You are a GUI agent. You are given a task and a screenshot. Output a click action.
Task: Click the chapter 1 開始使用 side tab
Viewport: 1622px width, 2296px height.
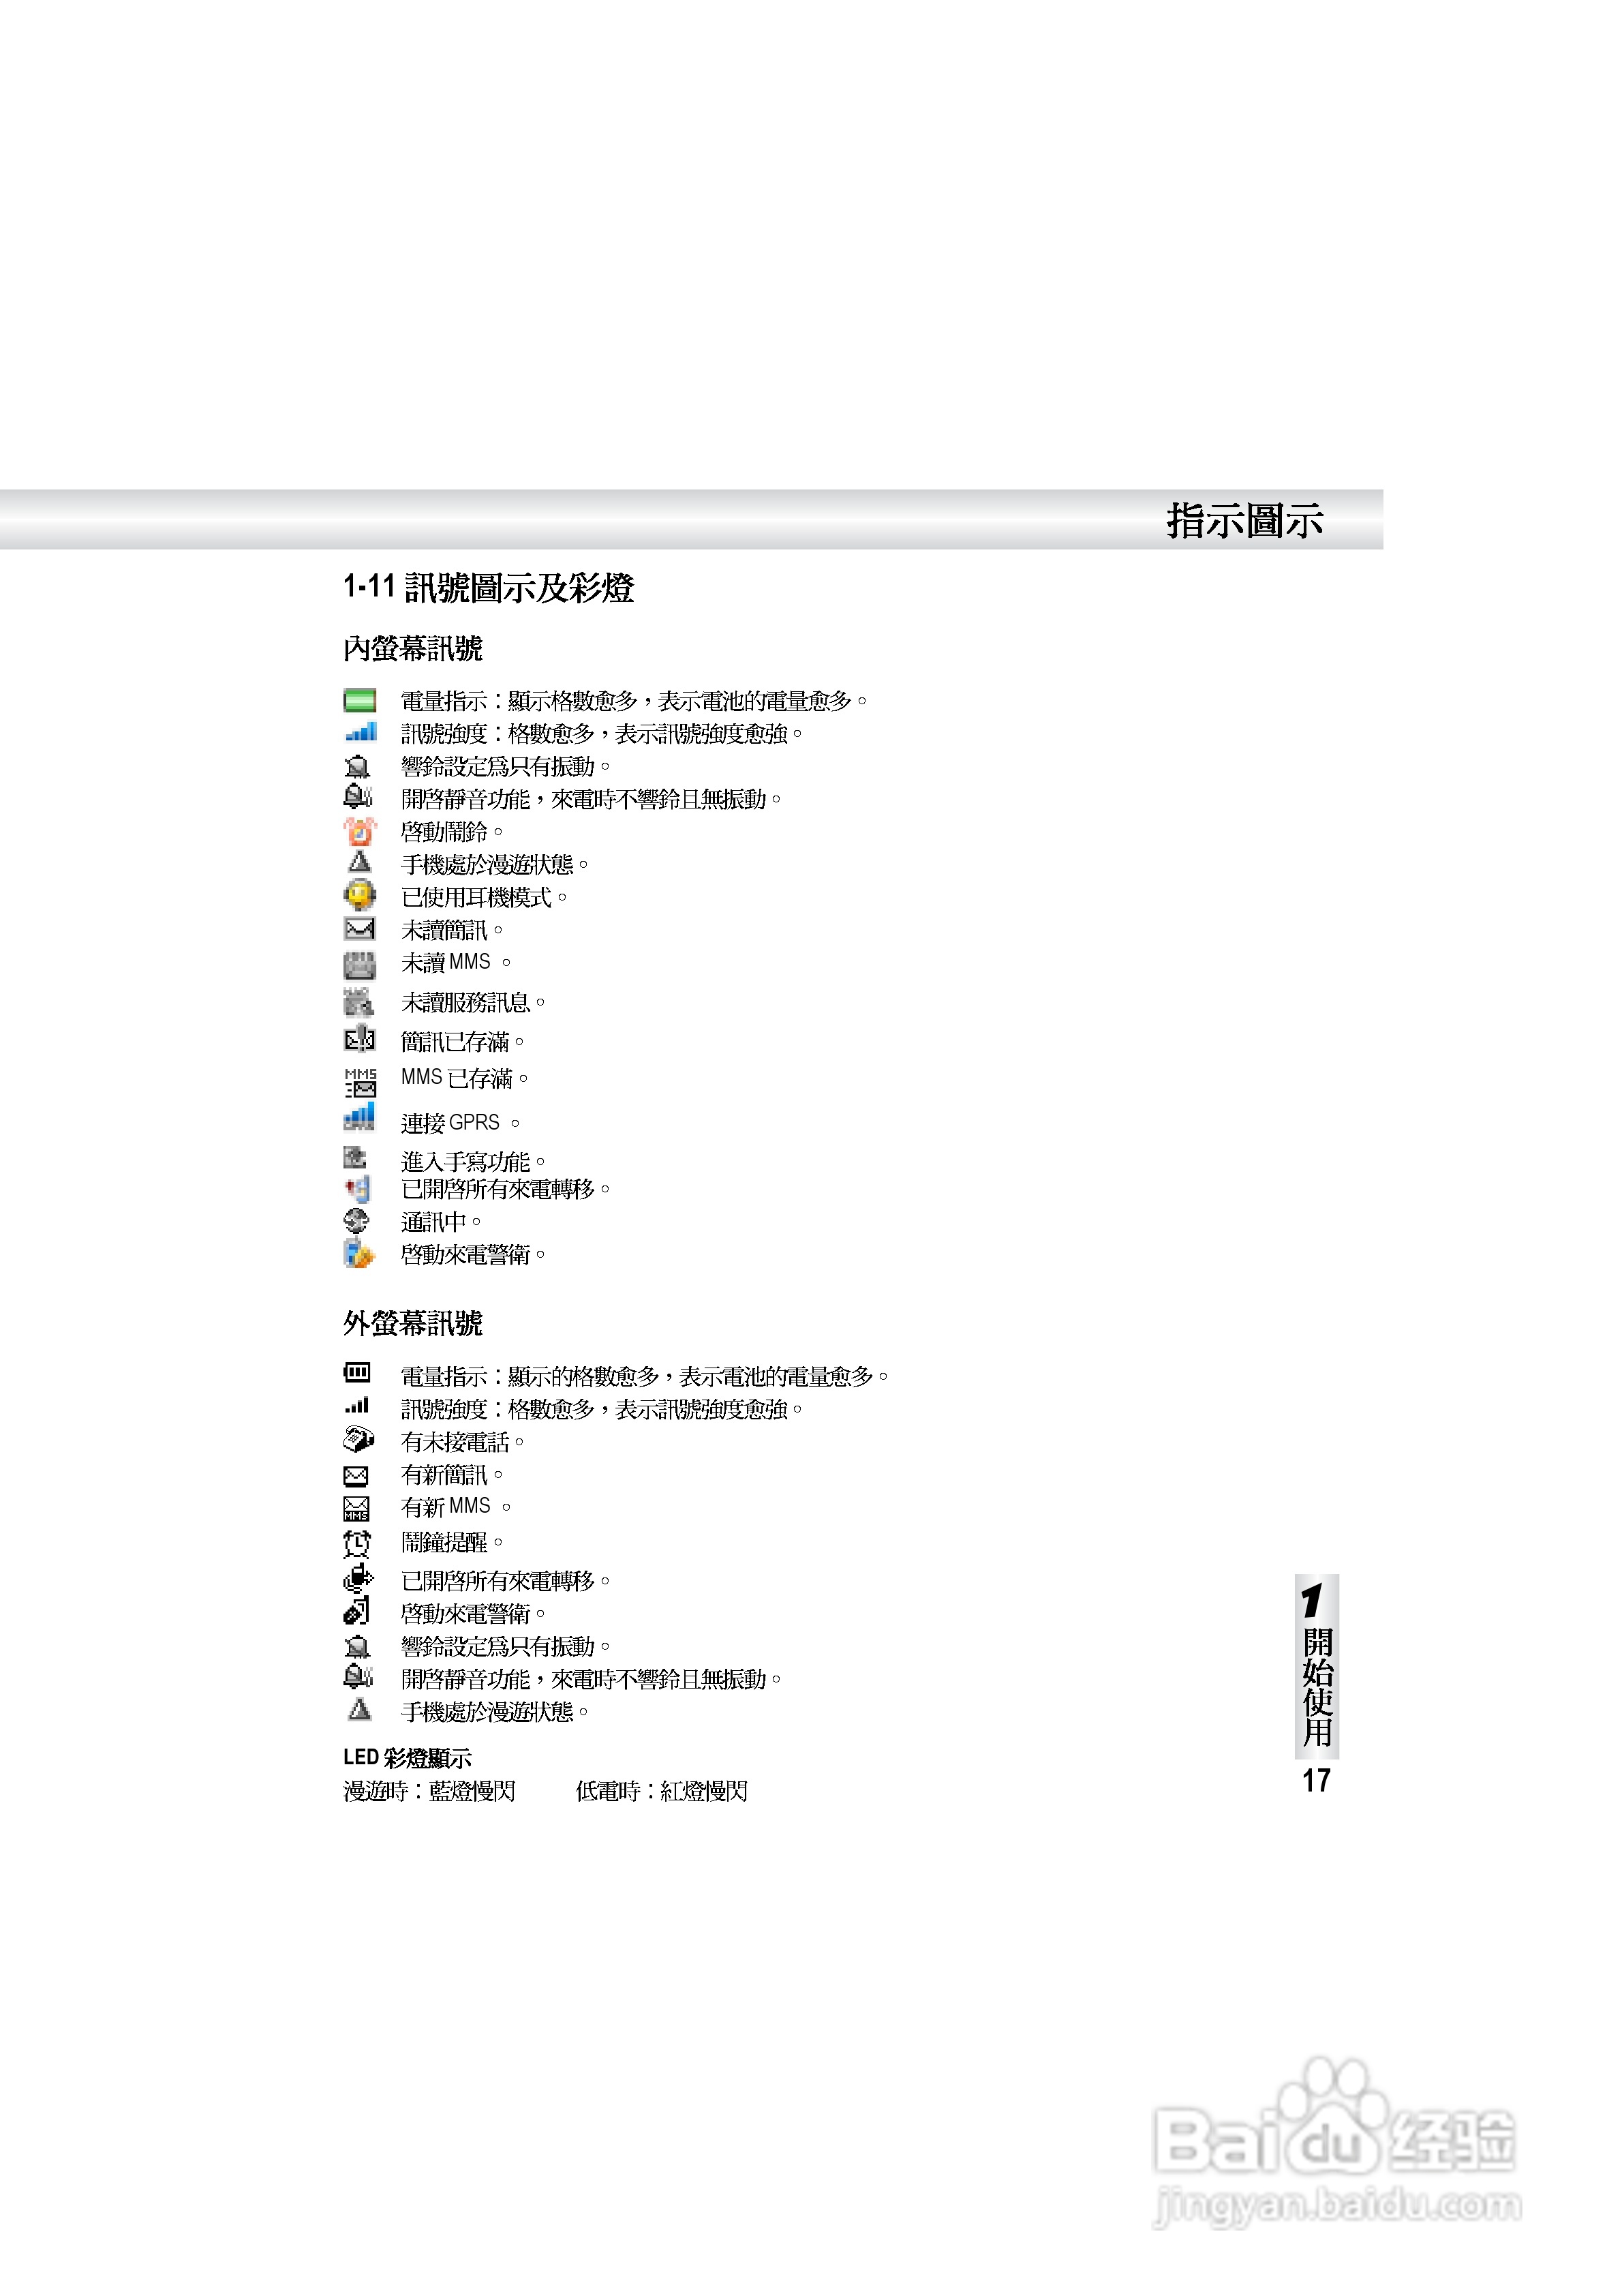(1316, 1667)
